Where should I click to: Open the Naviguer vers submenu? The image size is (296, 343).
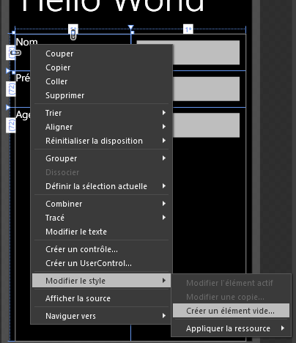(101, 316)
